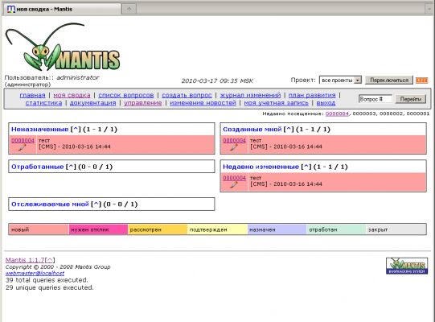Click the назначен status legend swatch
This screenshot has width=435, height=322.
(x=277, y=229)
